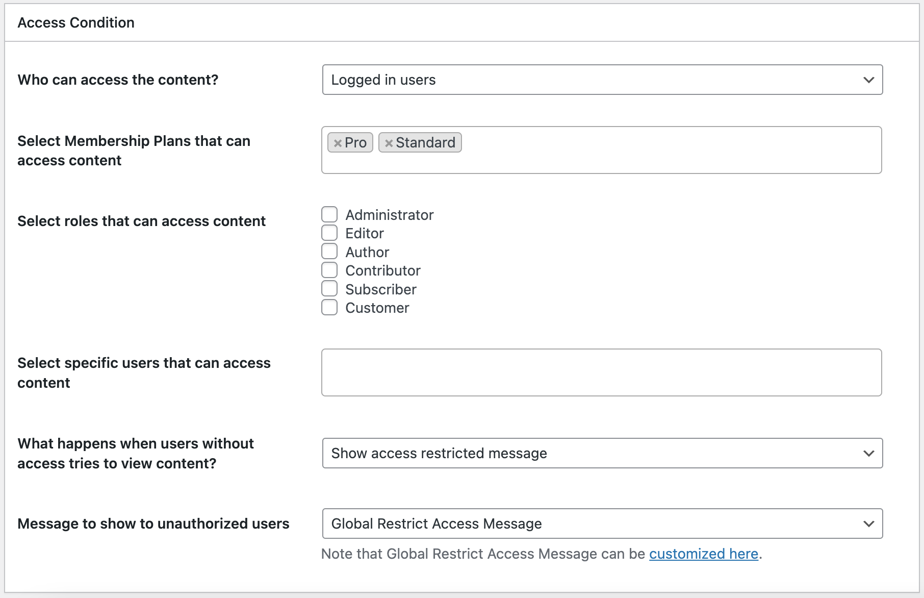924x598 pixels.
Task: Check the Subscriber role checkbox
Action: [x=329, y=288]
